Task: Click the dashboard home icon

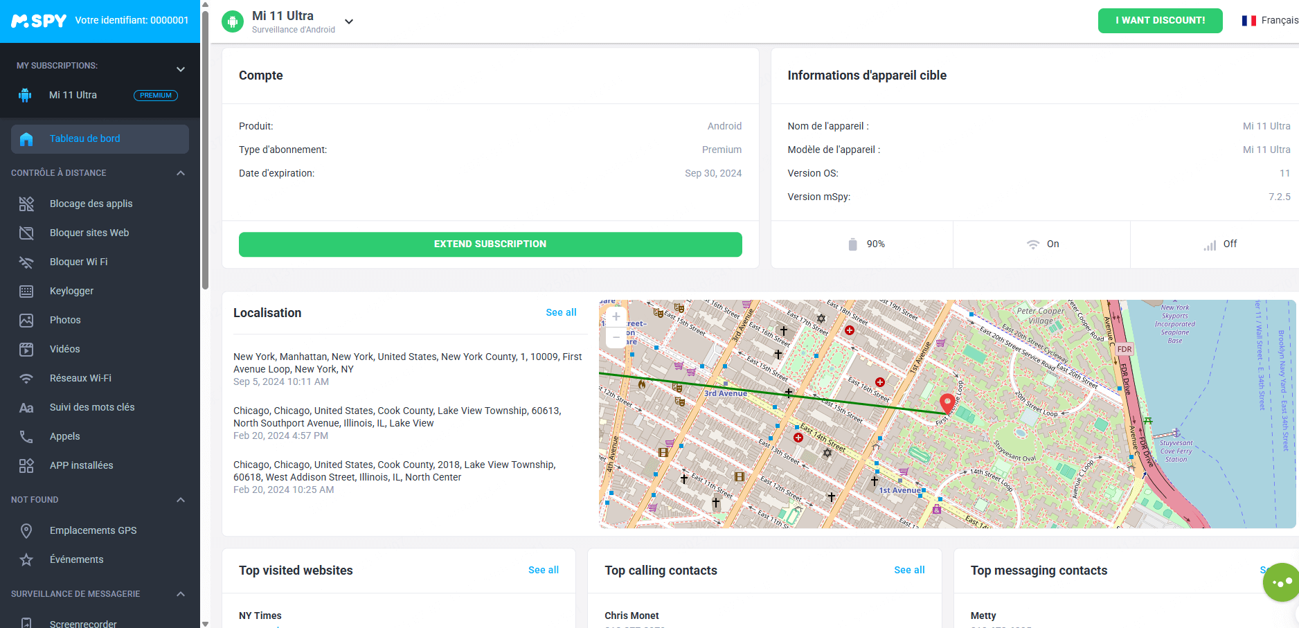Action: coord(26,138)
